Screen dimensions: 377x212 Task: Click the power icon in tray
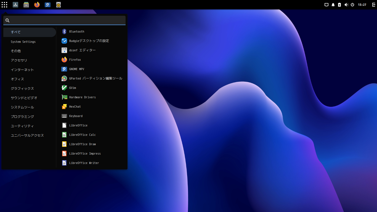click(x=352, y=5)
